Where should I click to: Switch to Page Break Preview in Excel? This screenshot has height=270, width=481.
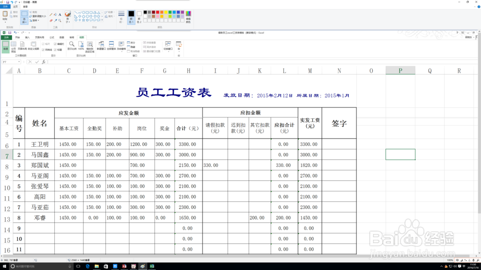(x=13, y=47)
